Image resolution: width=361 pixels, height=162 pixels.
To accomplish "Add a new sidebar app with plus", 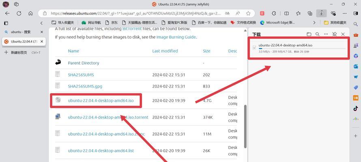I will [x=356, y=136].
